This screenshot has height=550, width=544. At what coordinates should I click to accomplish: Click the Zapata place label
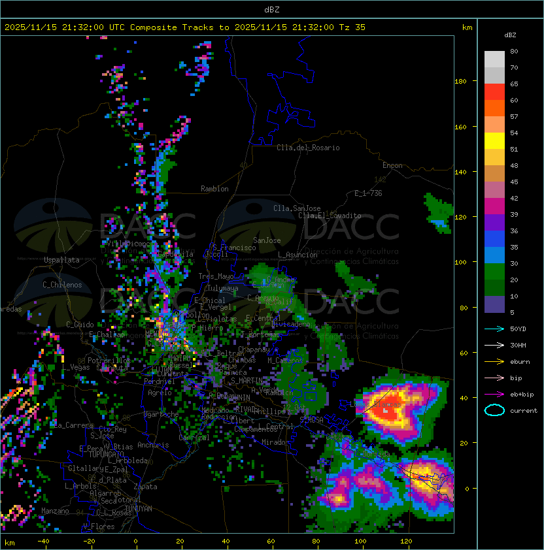[145, 487]
